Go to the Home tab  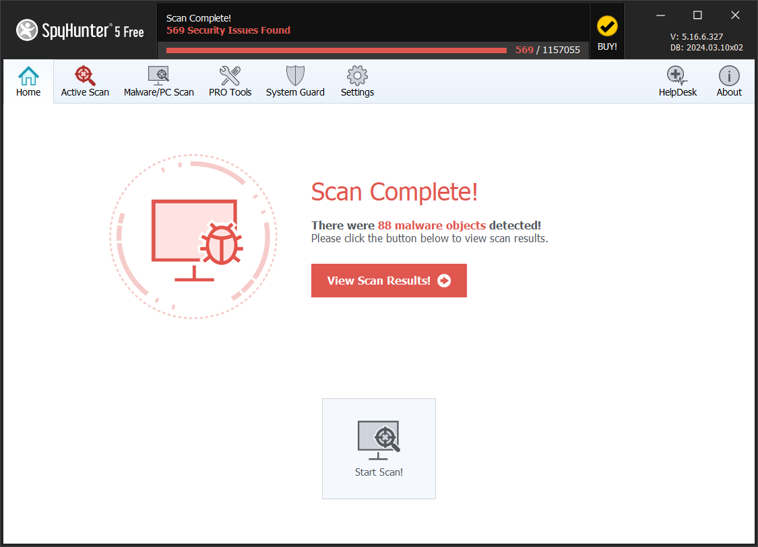tap(28, 82)
